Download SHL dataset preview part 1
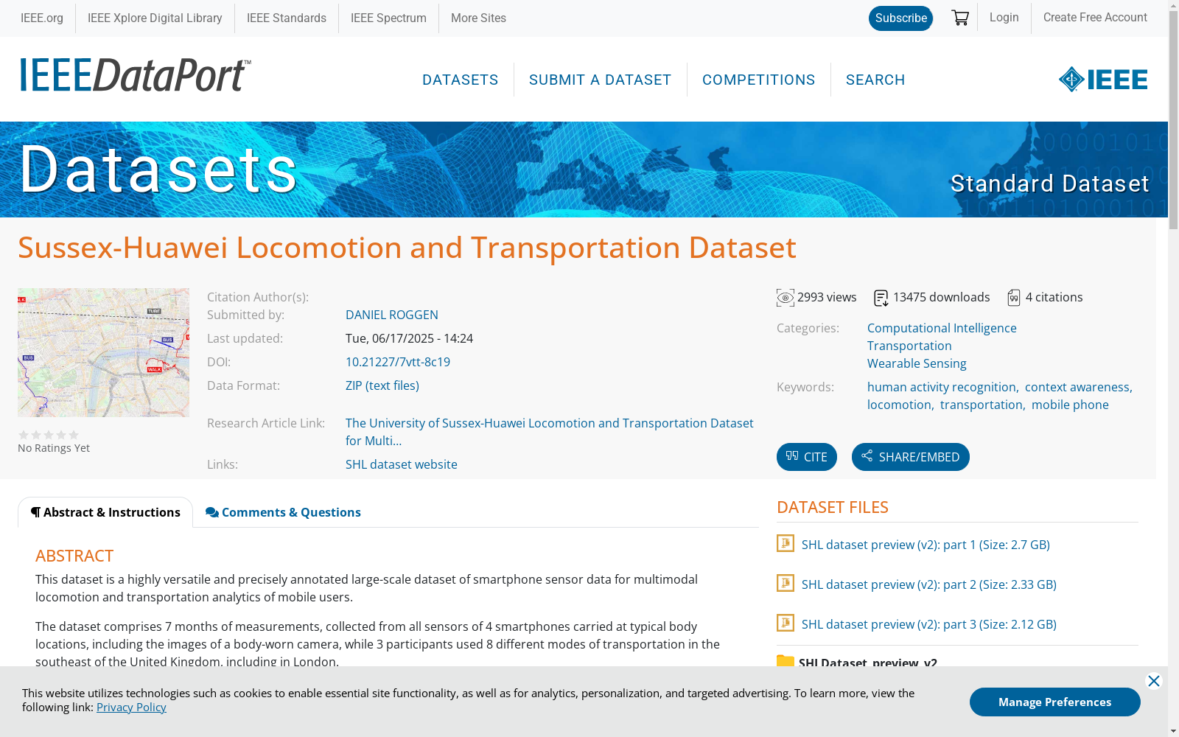 926,545
